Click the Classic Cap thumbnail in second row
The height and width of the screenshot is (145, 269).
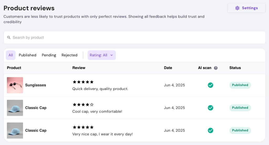click(15, 108)
